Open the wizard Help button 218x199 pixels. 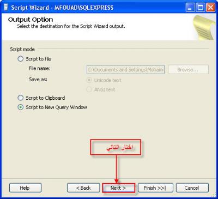click(25, 188)
